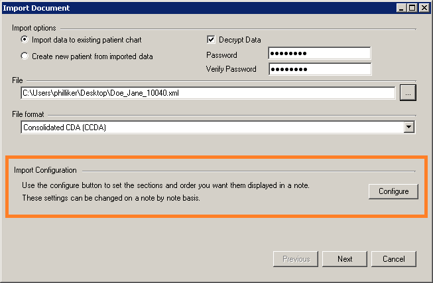The width and height of the screenshot is (433, 283).
Task: Click the Import options group label
Action: click(34, 28)
